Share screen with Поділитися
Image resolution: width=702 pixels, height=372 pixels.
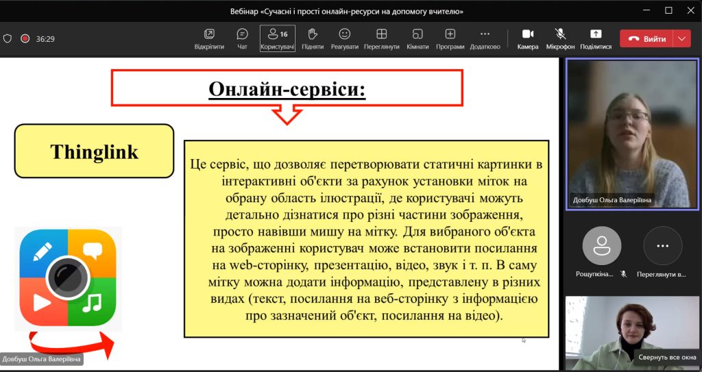[596, 39]
